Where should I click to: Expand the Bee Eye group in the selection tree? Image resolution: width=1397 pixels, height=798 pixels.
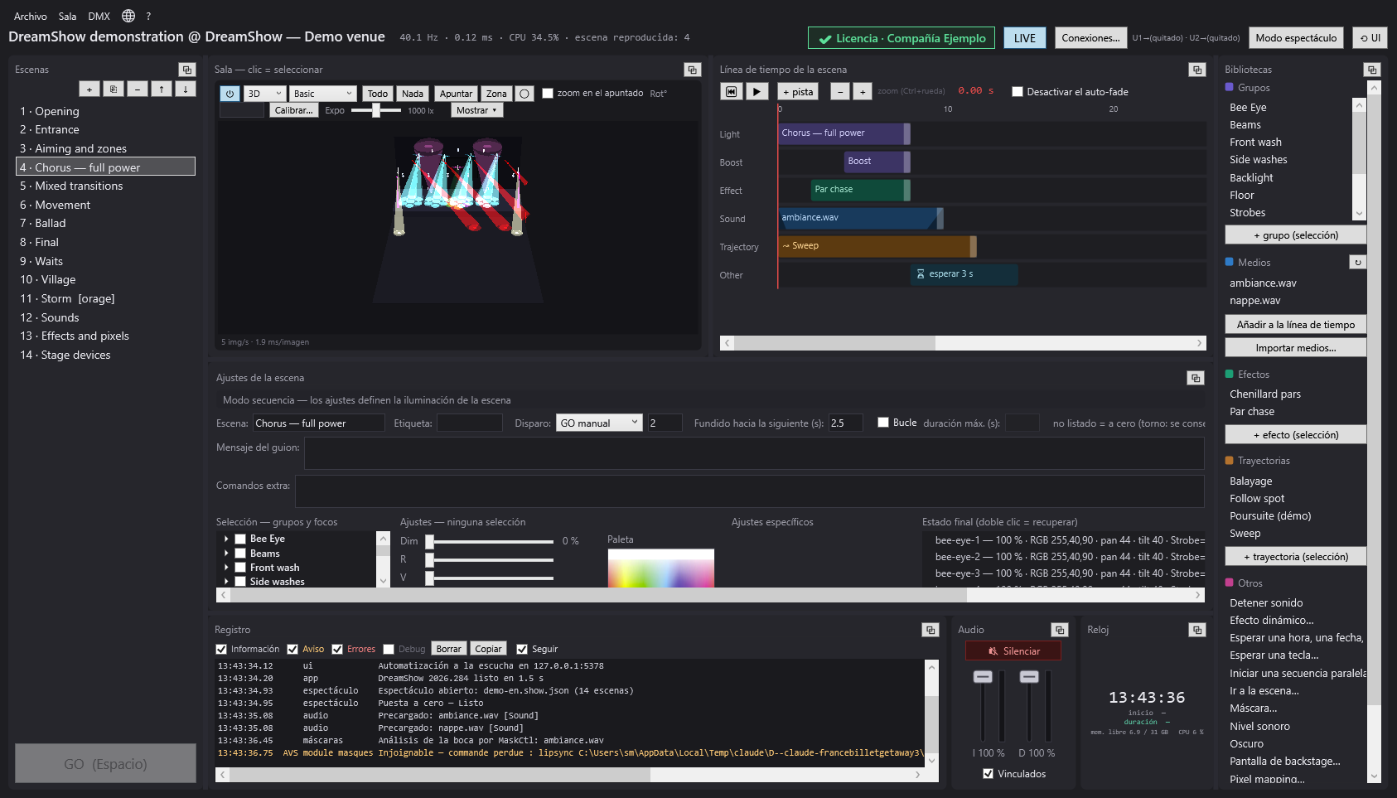pyautogui.click(x=226, y=539)
